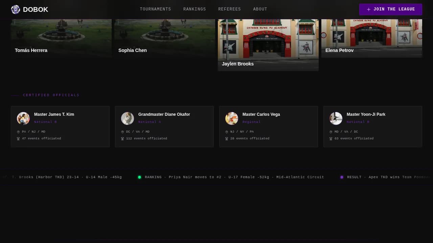
Task: Click the location pin icon beside PA / NJ / MD
Action: (x=18, y=132)
